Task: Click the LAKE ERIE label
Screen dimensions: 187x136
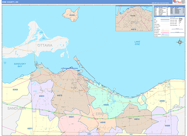Action: pos(137,43)
